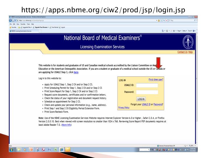This screenshot has width=210, height=158.
Task: Open a new blank tab
Action: pos(40,31)
